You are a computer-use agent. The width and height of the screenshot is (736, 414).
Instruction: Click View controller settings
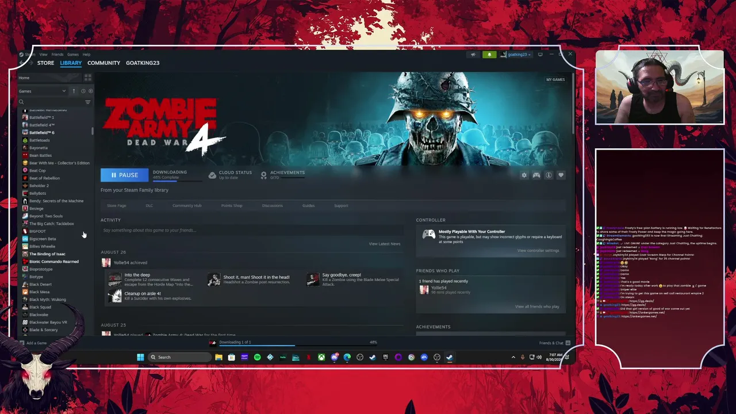(x=538, y=251)
